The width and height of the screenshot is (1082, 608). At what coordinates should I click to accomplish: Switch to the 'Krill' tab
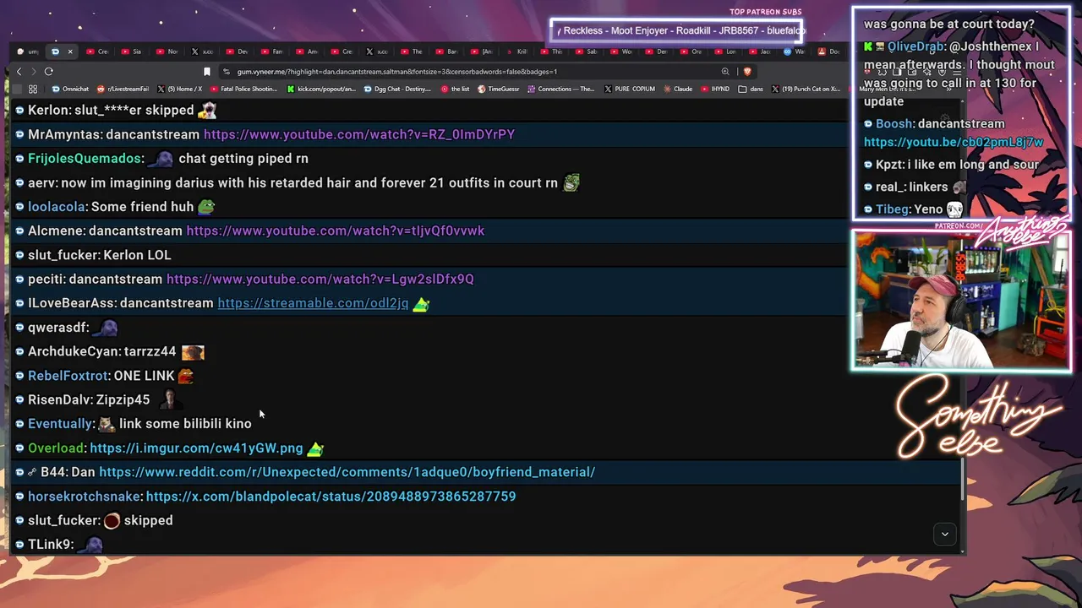516,52
